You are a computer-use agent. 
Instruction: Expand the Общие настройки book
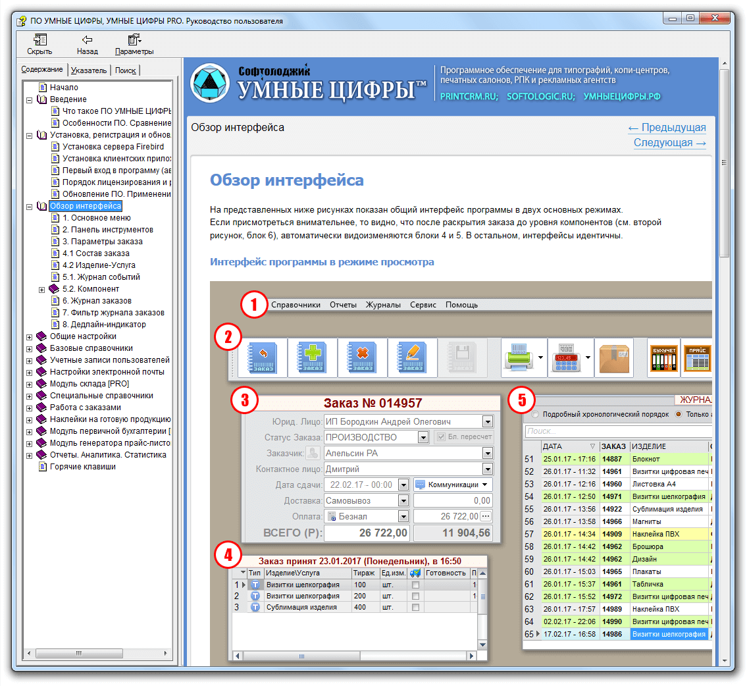(x=30, y=337)
